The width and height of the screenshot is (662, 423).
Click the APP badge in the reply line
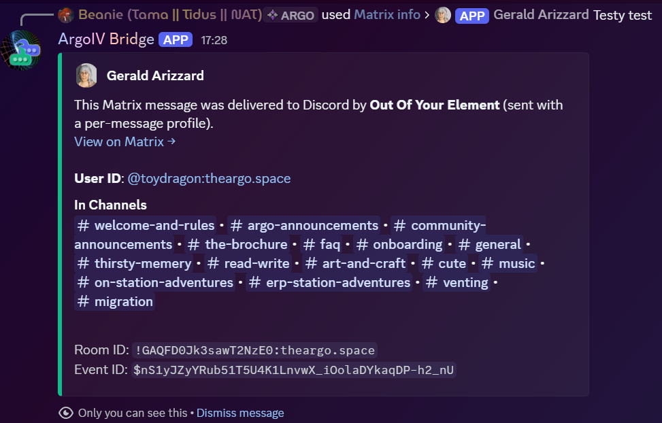point(472,15)
